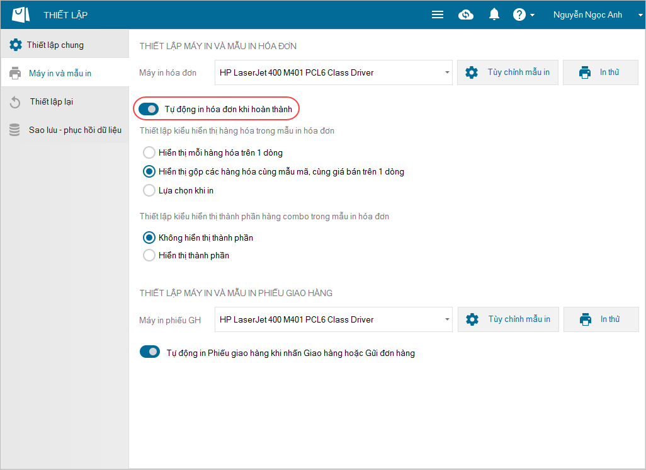Viewport: 646px width, 470px height.
Task: Expand the Máy in phiếu GH dropdown
Action: (447, 319)
